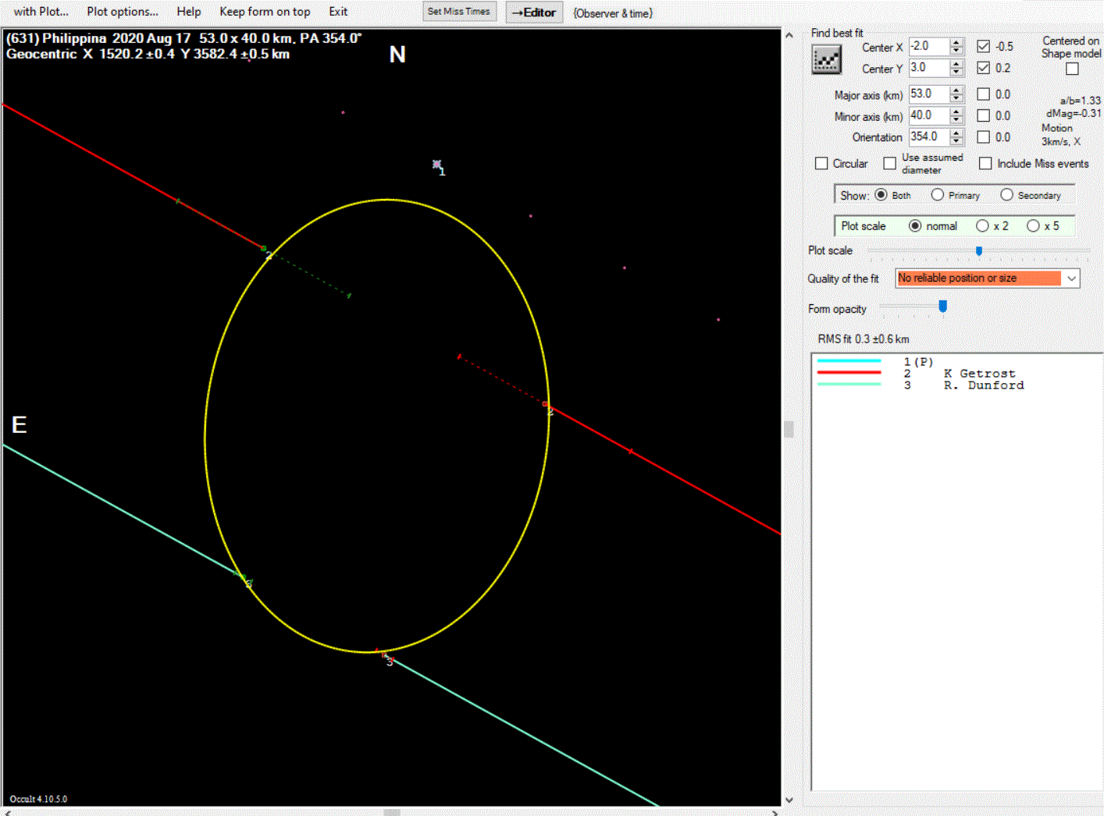Click the Observer & time label

coord(613,13)
